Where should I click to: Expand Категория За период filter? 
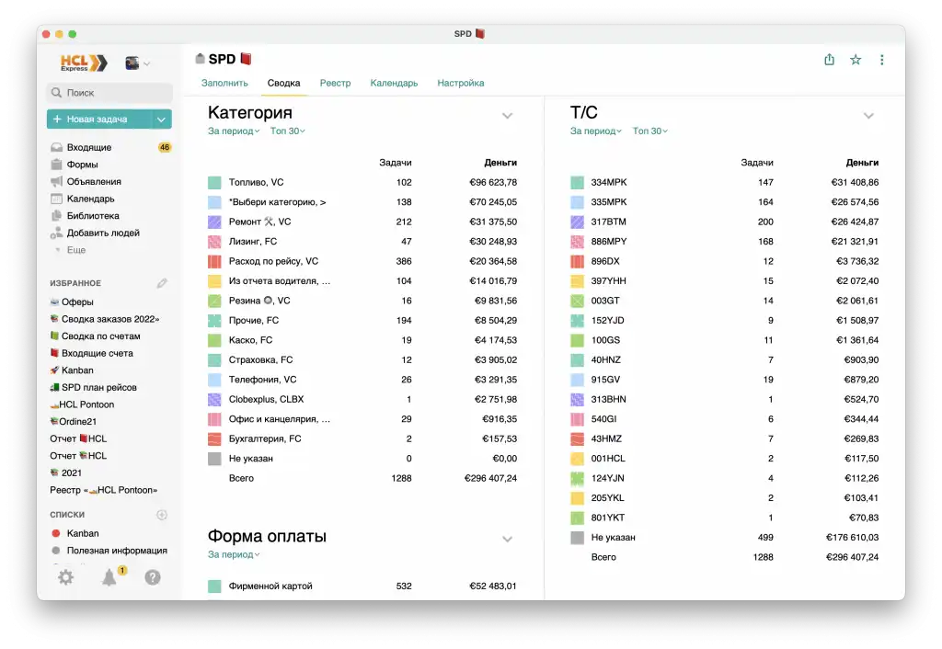[234, 131]
